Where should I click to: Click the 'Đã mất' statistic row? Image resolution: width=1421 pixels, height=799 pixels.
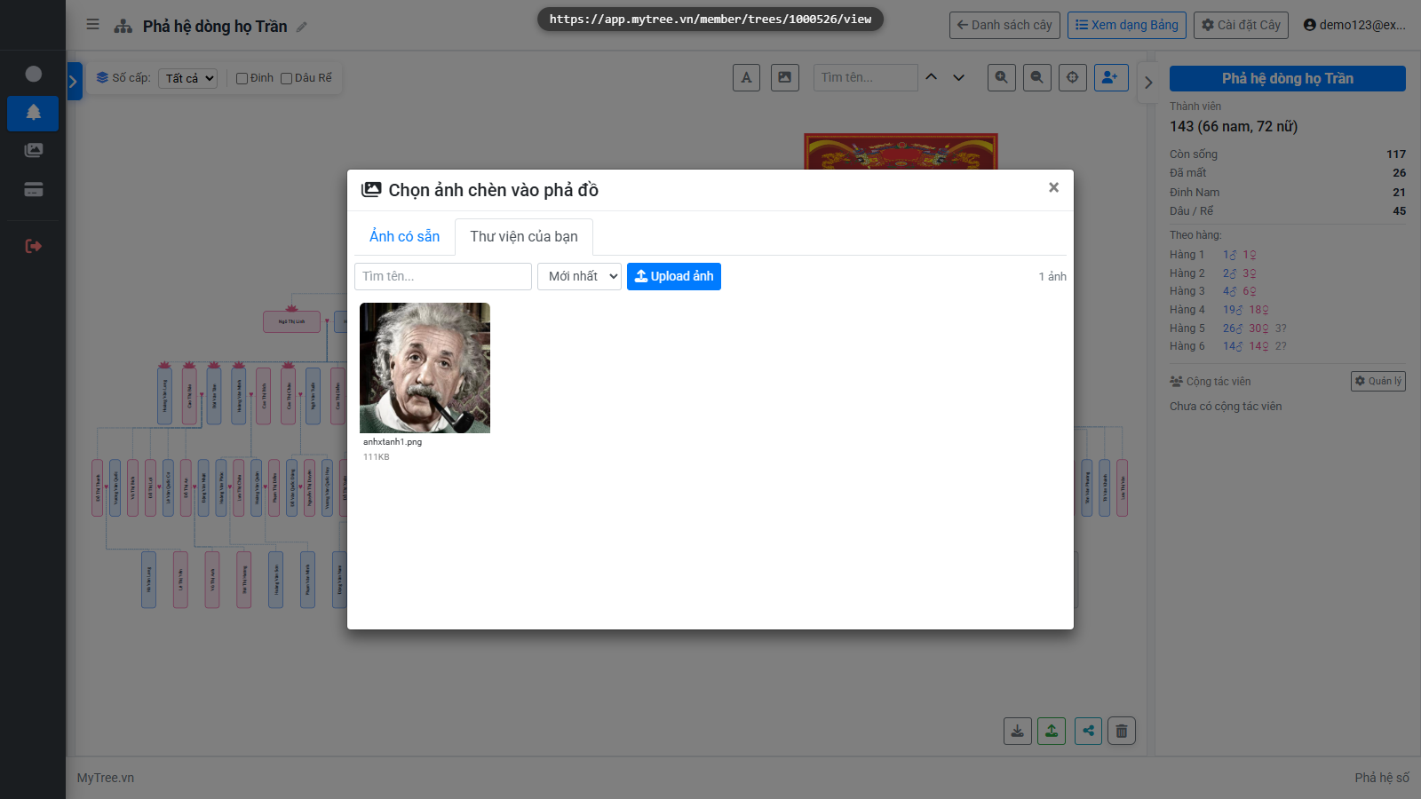click(x=1288, y=172)
